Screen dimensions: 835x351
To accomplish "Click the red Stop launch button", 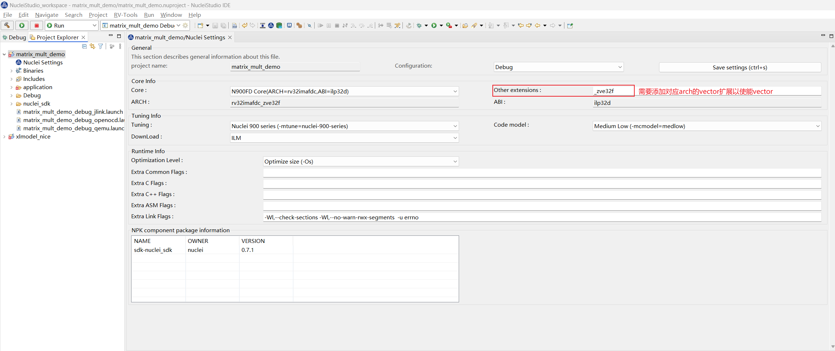I will coord(37,25).
